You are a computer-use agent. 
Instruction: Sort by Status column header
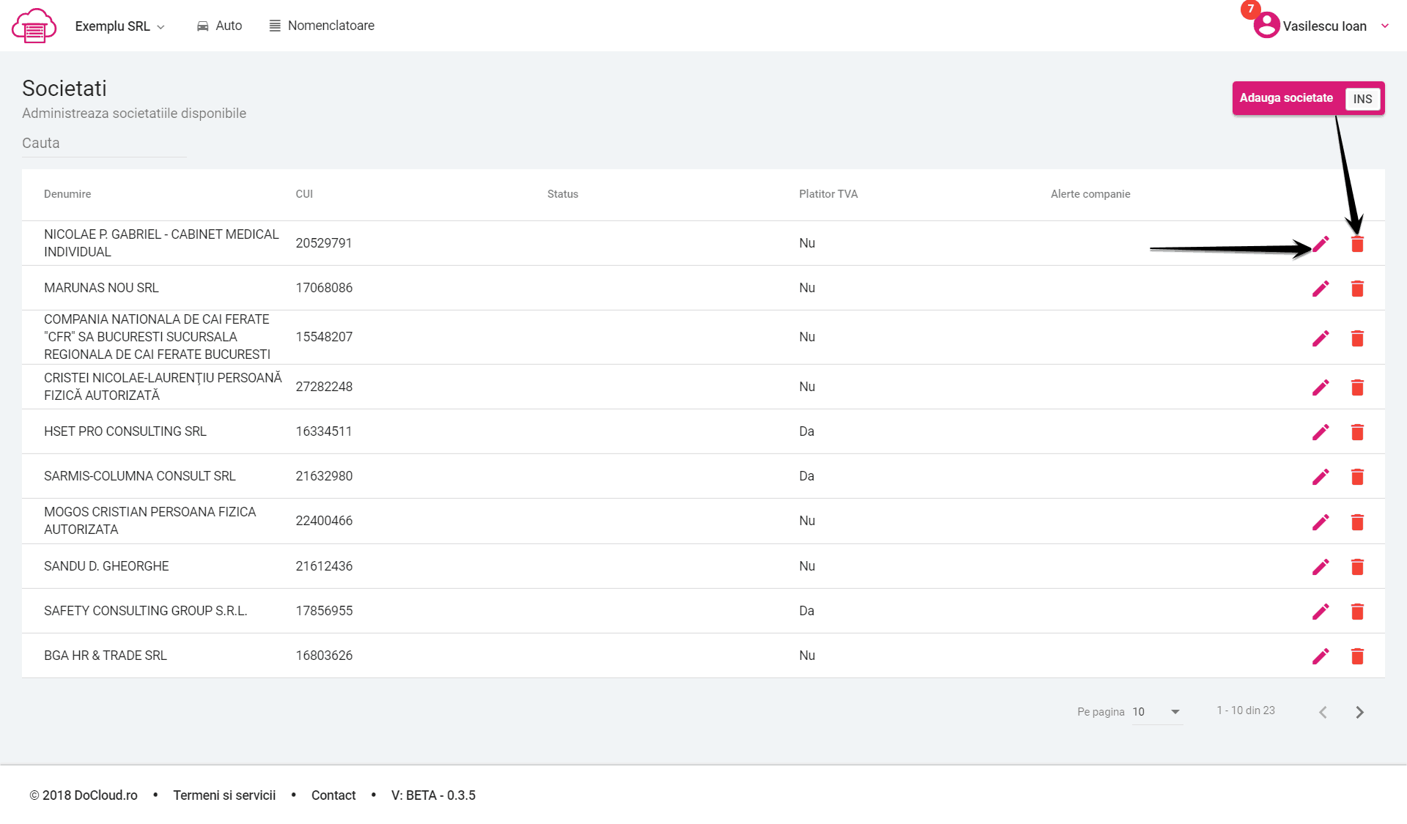click(563, 194)
